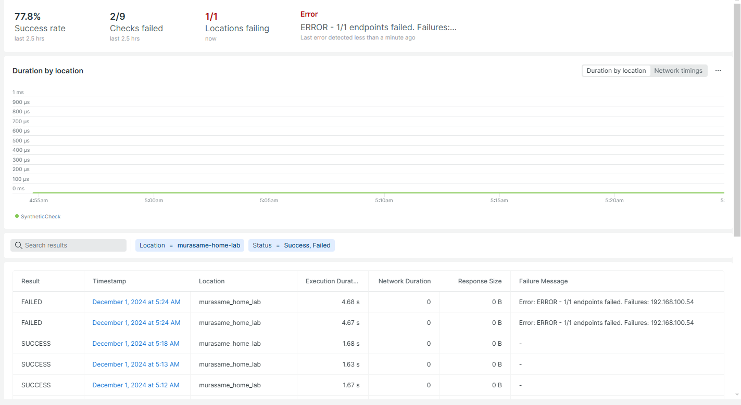Switch to the Network timings view
The image size is (741, 405).
click(678, 71)
